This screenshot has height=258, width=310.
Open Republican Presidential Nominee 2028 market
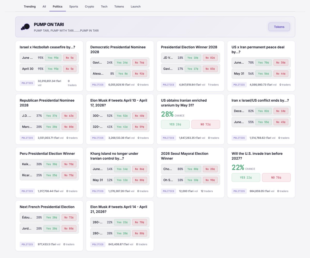pyautogui.click(x=47, y=103)
